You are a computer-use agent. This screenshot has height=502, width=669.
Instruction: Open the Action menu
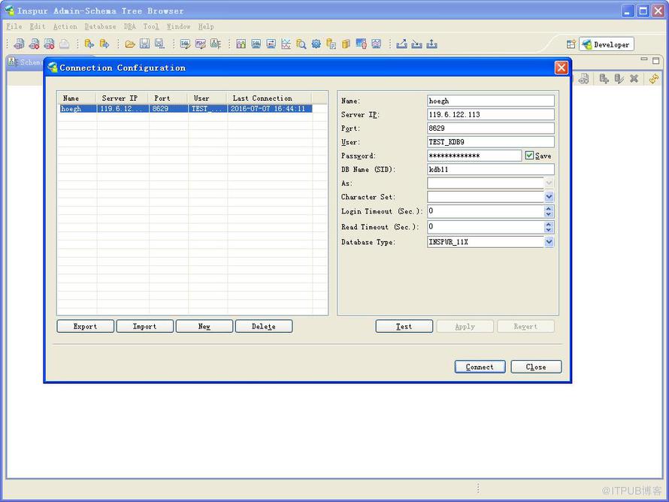65,26
